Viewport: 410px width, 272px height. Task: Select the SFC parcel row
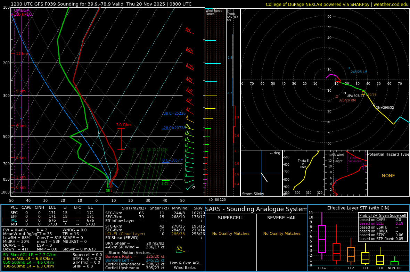(52, 213)
